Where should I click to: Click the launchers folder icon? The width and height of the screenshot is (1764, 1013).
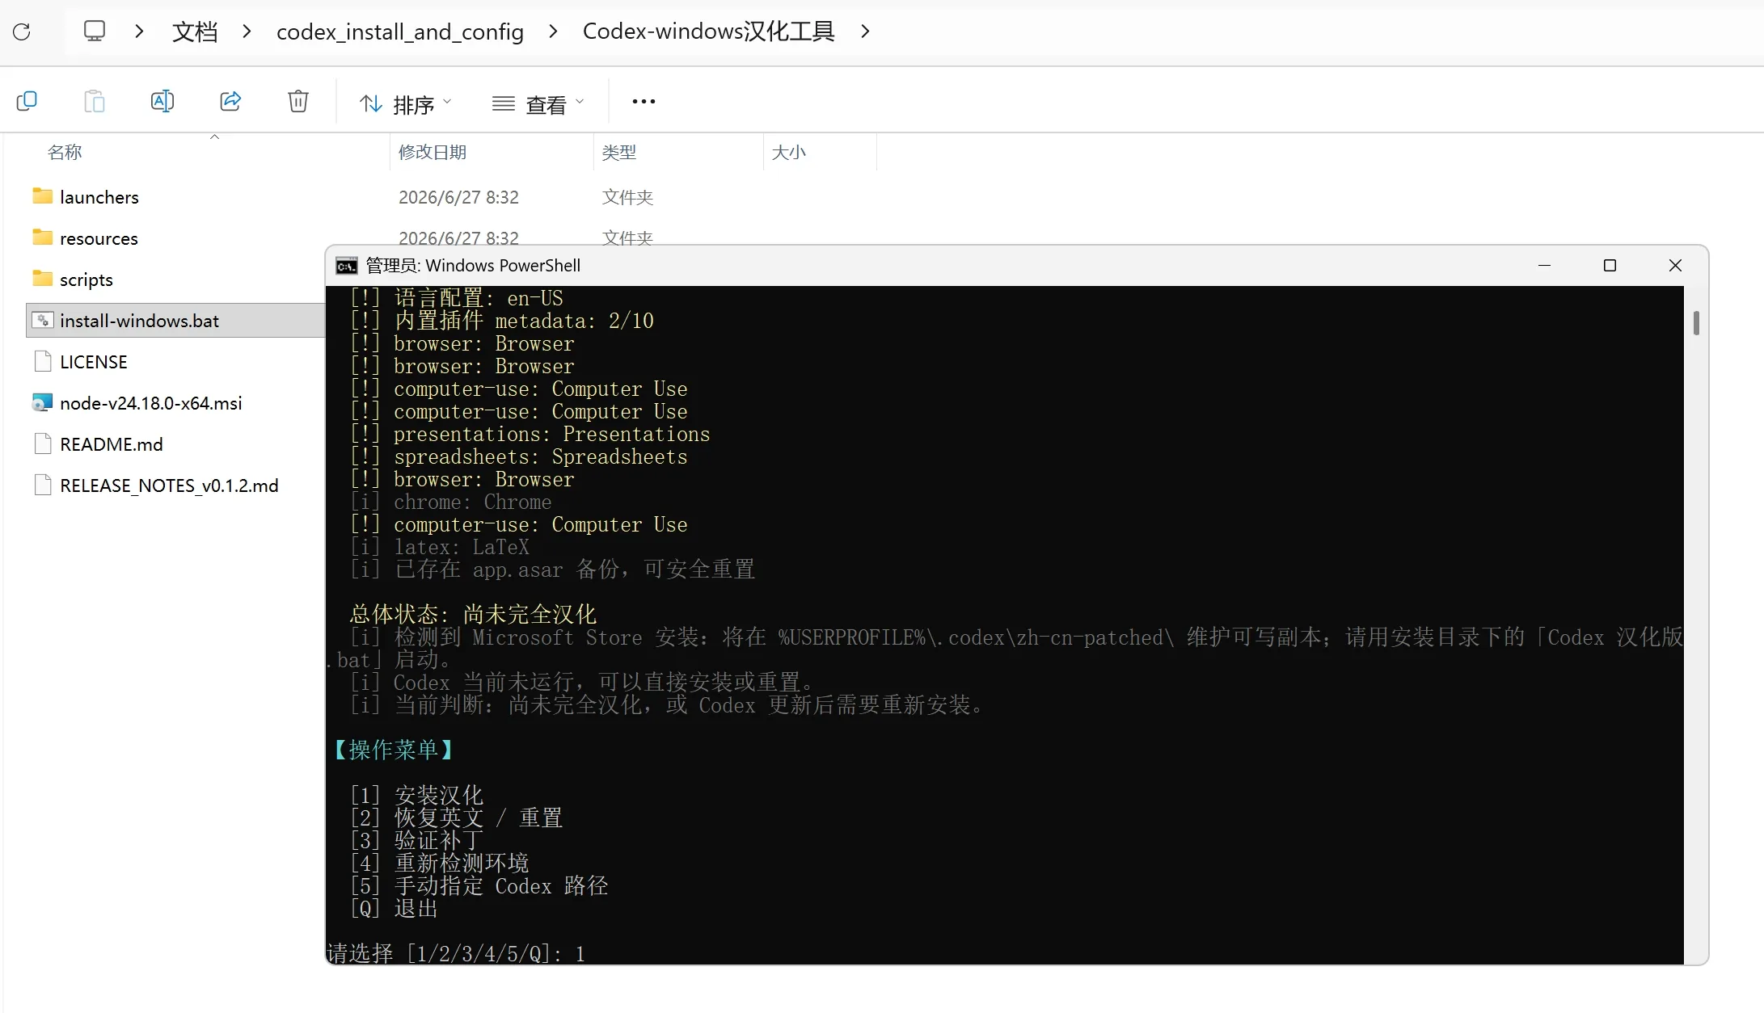tap(43, 196)
